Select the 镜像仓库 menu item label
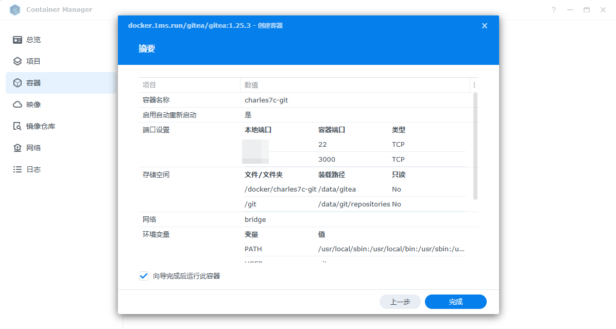This screenshot has width=616, height=329. 41,126
